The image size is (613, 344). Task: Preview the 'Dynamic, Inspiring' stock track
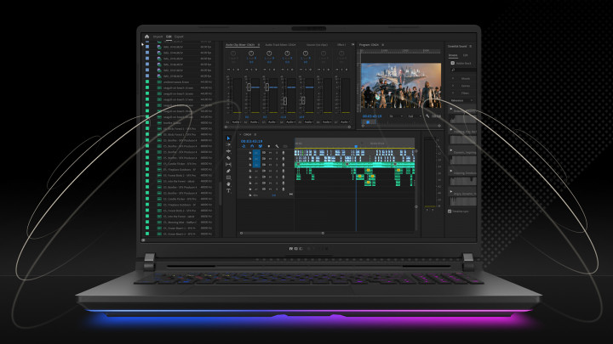451,150
